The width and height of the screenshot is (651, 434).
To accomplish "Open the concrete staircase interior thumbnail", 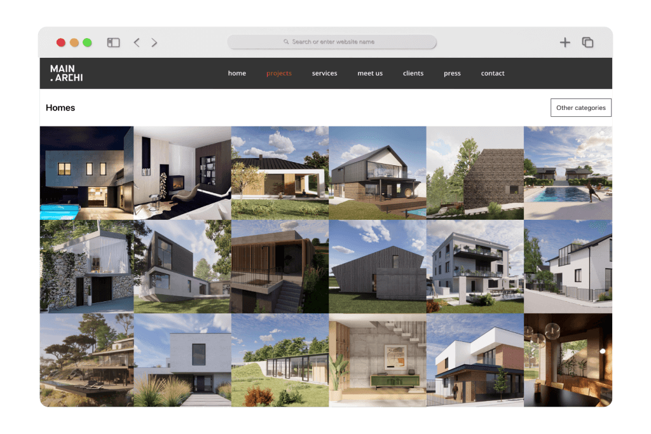I will 377,360.
